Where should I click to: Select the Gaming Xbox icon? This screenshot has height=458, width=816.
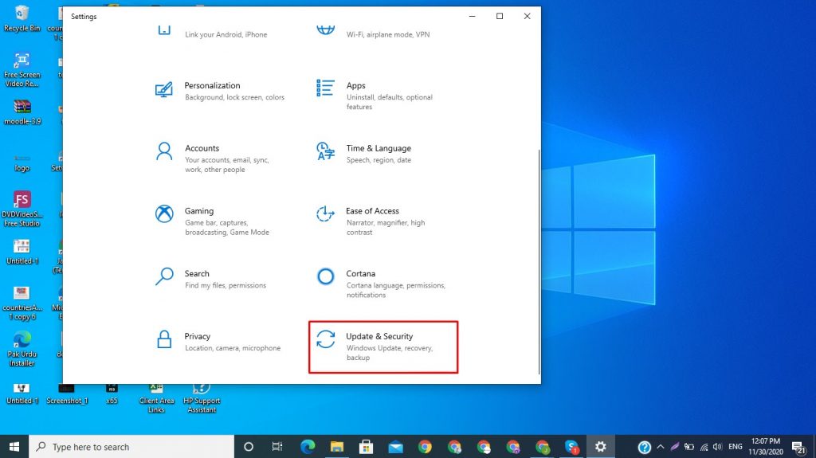pos(164,213)
